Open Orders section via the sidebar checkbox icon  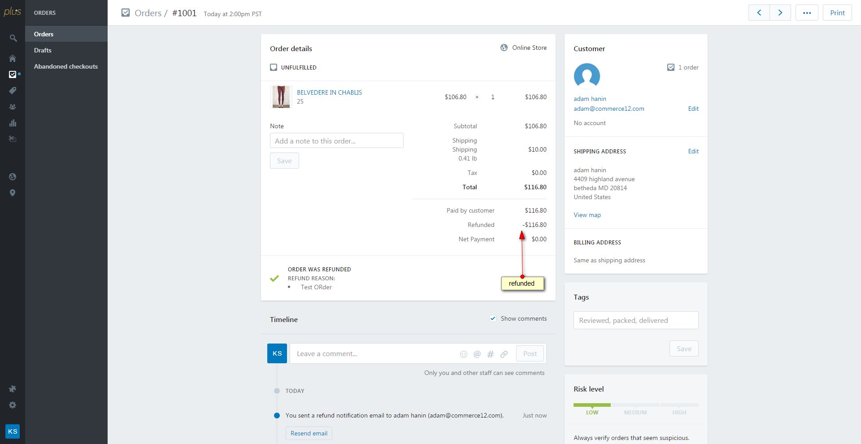point(13,74)
